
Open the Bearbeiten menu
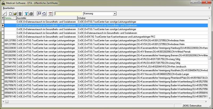(9, 8)
